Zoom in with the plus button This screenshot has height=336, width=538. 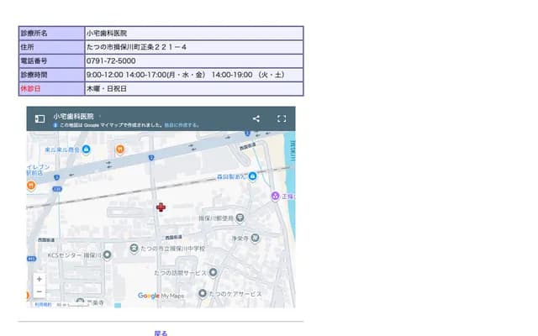(39, 279)
